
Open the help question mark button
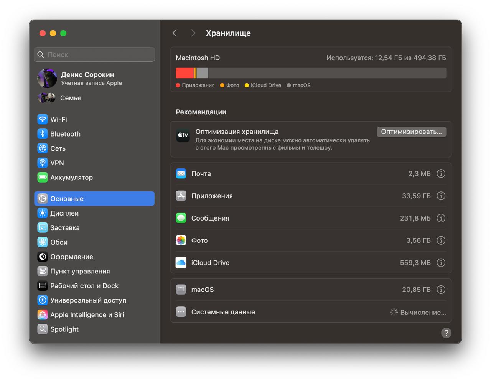point(446,333)
